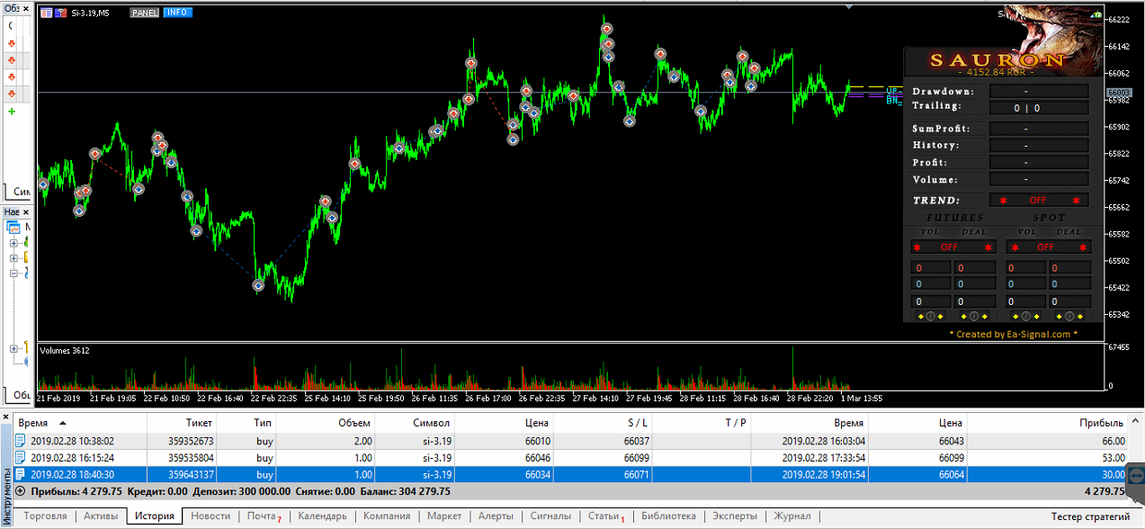1145x529 pixels.
Task: Open the Ea-Signal.com link in panel
Action: [x=1013, y=334]
